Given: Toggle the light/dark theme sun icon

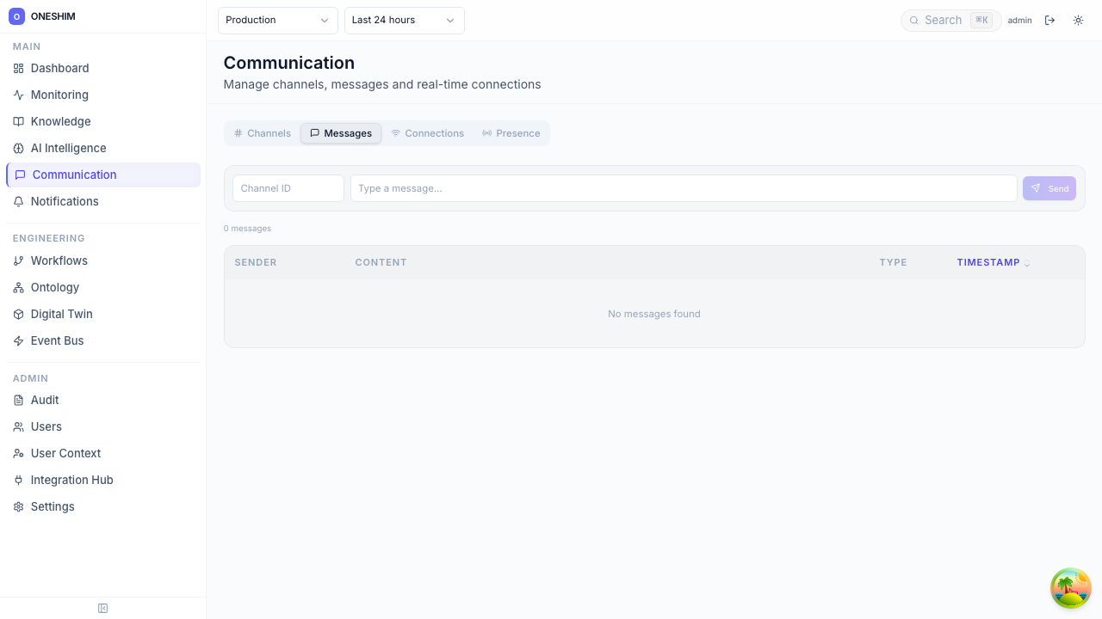Looking at the screenshot, I should point(1078,21).
